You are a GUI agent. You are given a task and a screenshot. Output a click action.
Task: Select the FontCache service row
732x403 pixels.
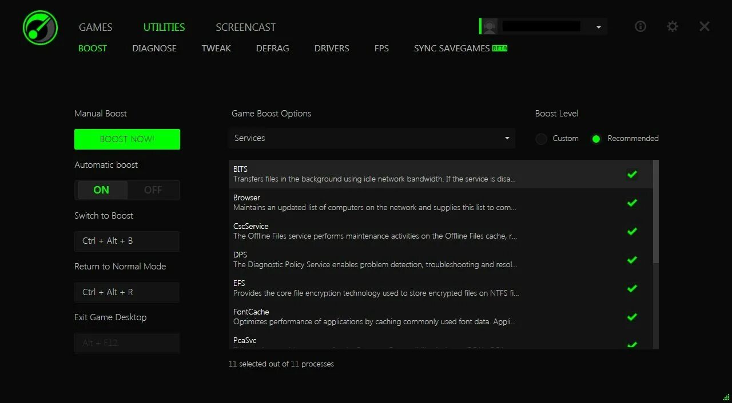440,317
